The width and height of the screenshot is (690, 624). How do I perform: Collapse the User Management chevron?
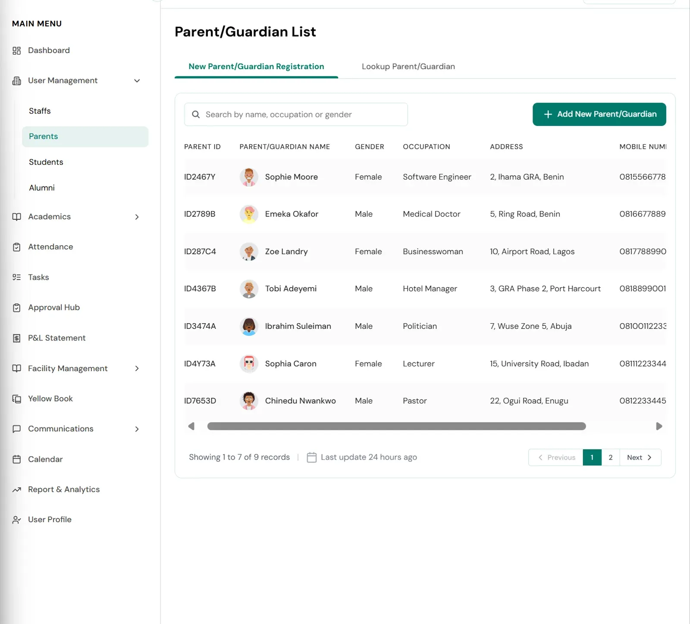(137, 81)
